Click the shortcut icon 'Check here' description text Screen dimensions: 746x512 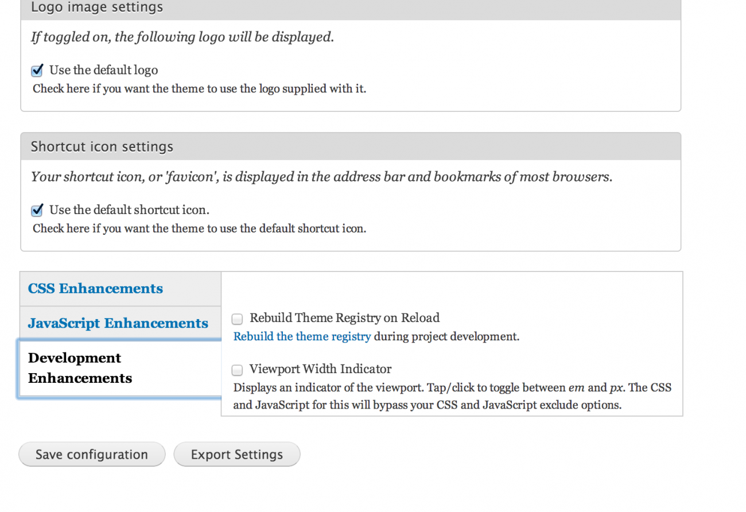coord(199,228)
